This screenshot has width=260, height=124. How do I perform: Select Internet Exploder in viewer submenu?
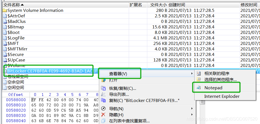click(x=222, y=96)
